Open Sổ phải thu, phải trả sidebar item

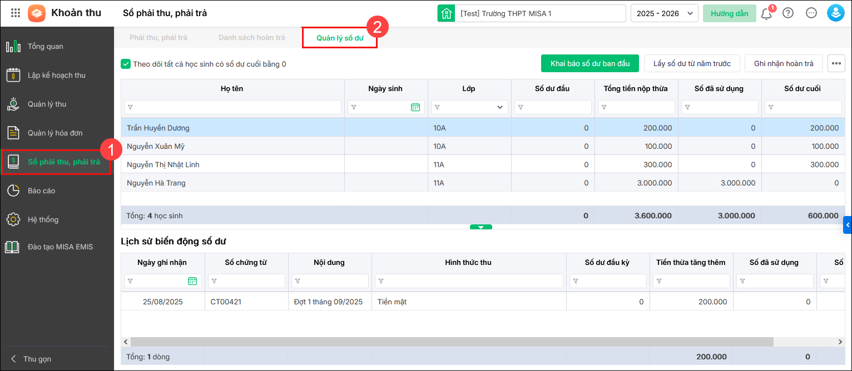[x=56, y=162]
